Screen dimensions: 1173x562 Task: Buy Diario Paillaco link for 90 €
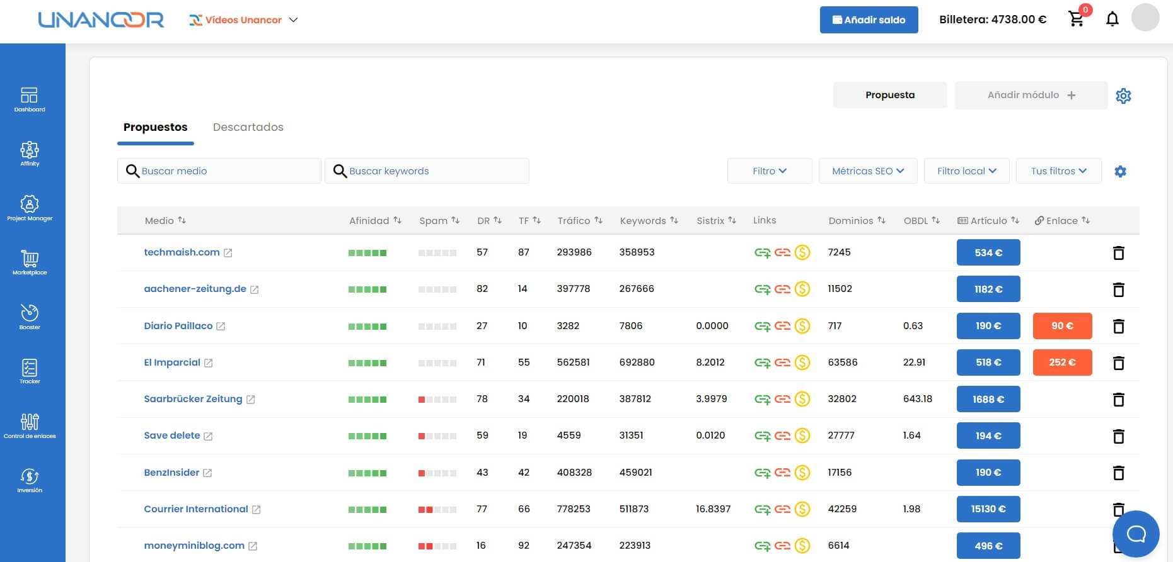1062,326
